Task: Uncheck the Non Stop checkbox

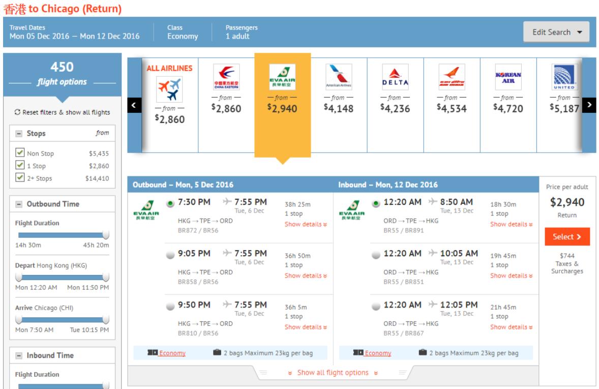Action: 20,153
